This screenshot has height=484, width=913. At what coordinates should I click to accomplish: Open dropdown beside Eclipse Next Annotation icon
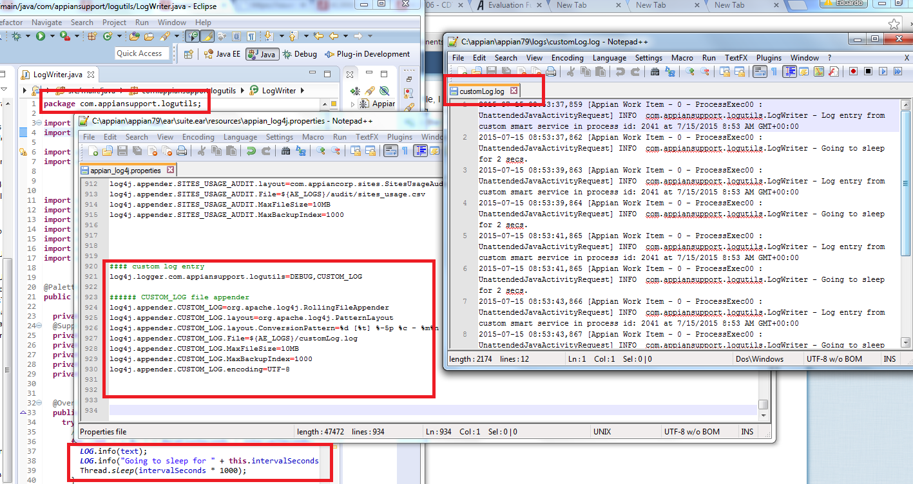(x=282, y=36)
